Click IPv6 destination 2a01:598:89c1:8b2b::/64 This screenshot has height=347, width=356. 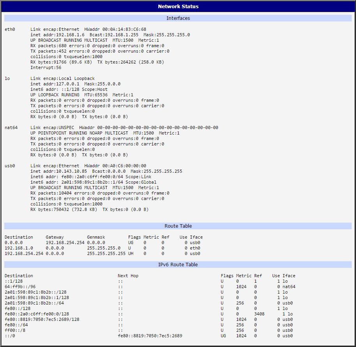pyautogui.click(x=34, y=303)
